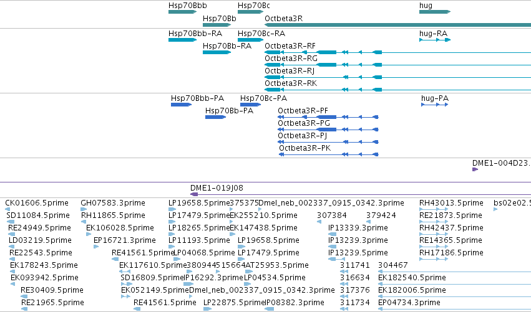Click the IP13339.3prime EST label
Viewport: 531px width, 312px height.
358,228
